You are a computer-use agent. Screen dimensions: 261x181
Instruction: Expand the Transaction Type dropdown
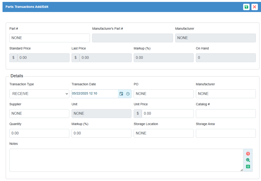click(39, 94)
